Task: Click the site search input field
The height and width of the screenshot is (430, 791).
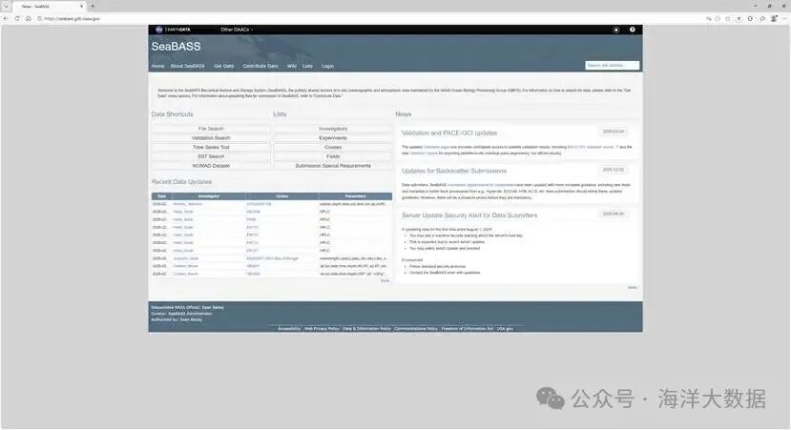Action: tap(611, 66)
